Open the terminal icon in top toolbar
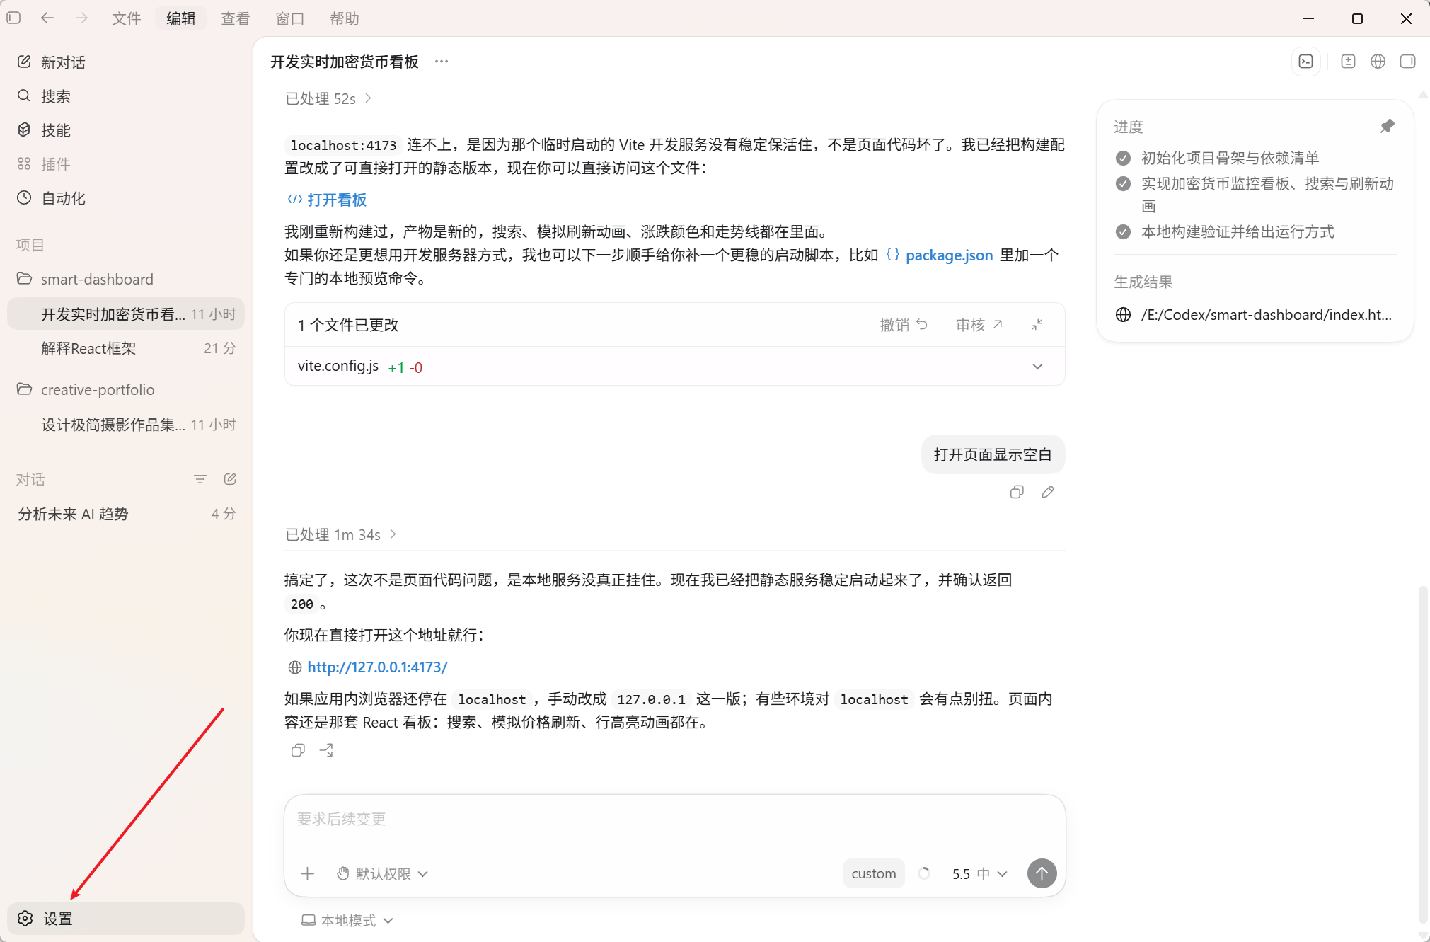The height and width of the screenshot is (942, 1430). pyautogui.click(x=1306, y=62)
